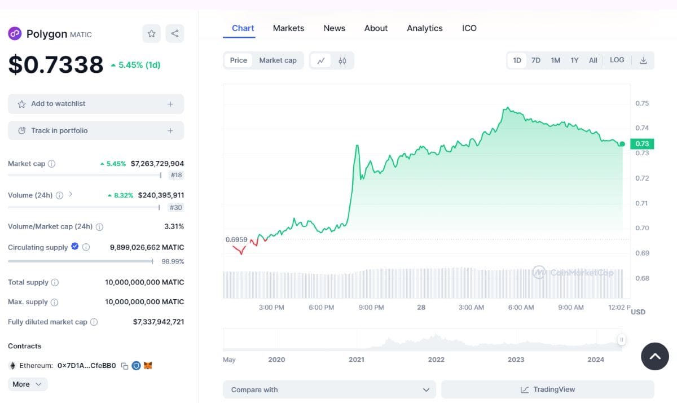The image size is (677, 403).
Task: Click the Market cap info icon
Action: (x=51, y=164)
